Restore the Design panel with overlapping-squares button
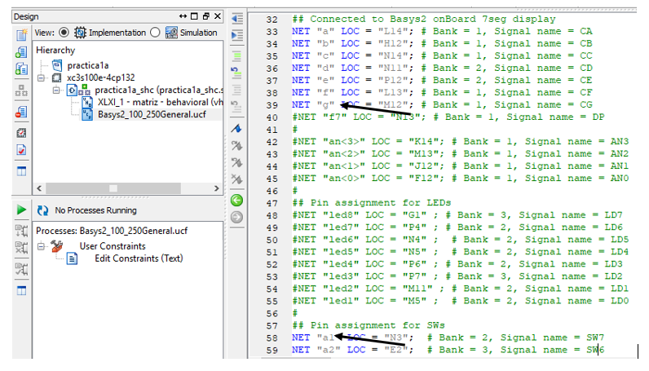The height and width of the screenshot is (371, 649). point(205,16)
